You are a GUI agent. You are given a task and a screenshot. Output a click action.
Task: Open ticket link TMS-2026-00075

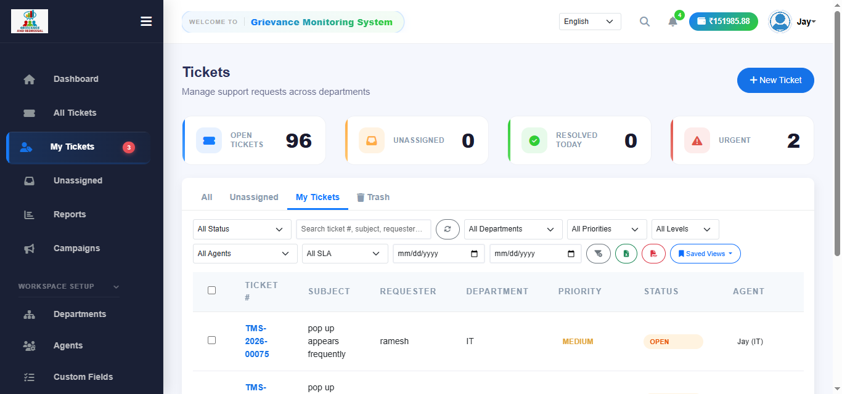click(x=257, y=341)
